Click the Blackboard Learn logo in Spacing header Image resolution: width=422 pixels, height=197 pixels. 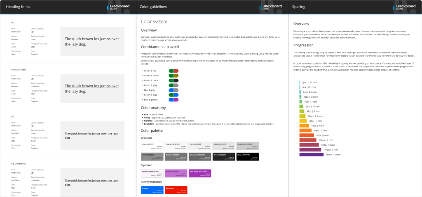point(405,7)
